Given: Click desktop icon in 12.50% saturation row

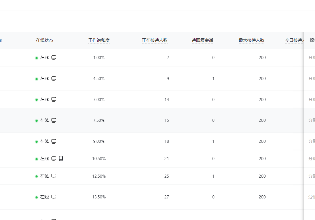Looking at the screenshot, I should coord(54,176).
